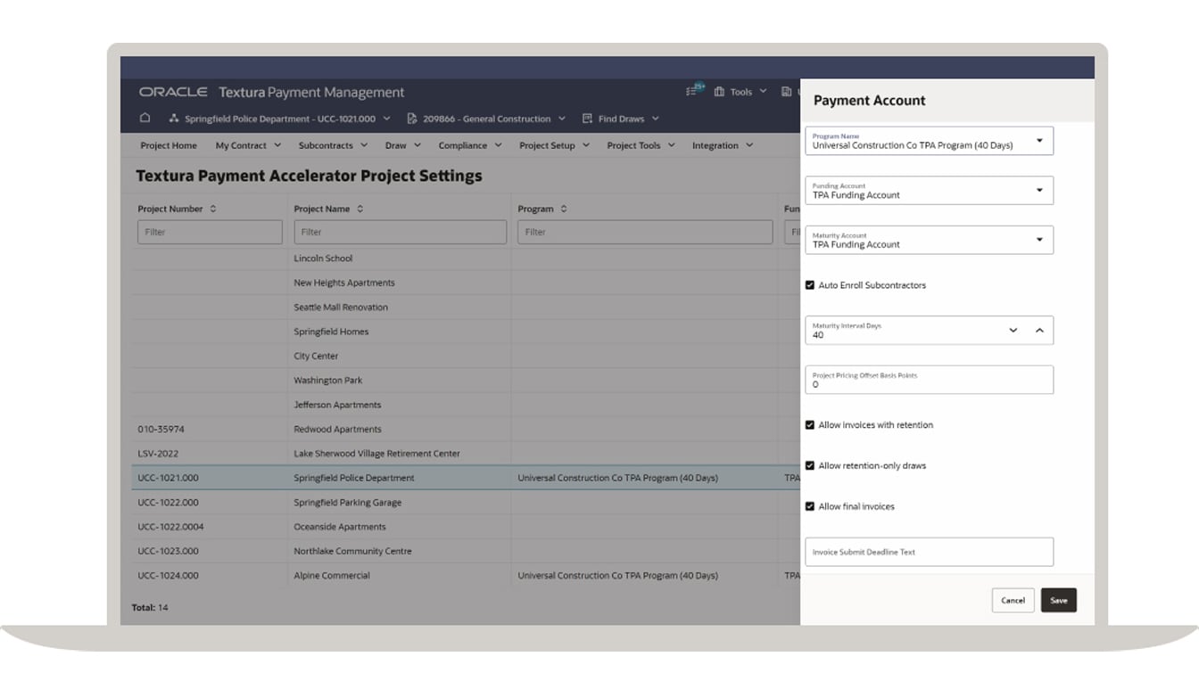Uncheck Auto Enroll Subcontractors

[810, 285]
